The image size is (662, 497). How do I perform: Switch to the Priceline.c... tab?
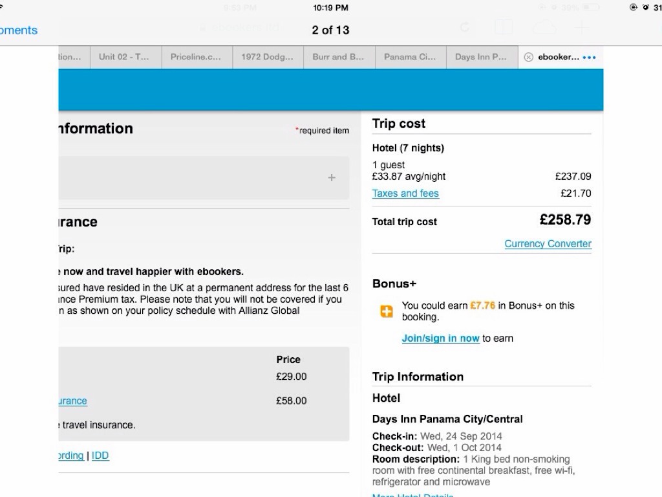tap(196, 57)
